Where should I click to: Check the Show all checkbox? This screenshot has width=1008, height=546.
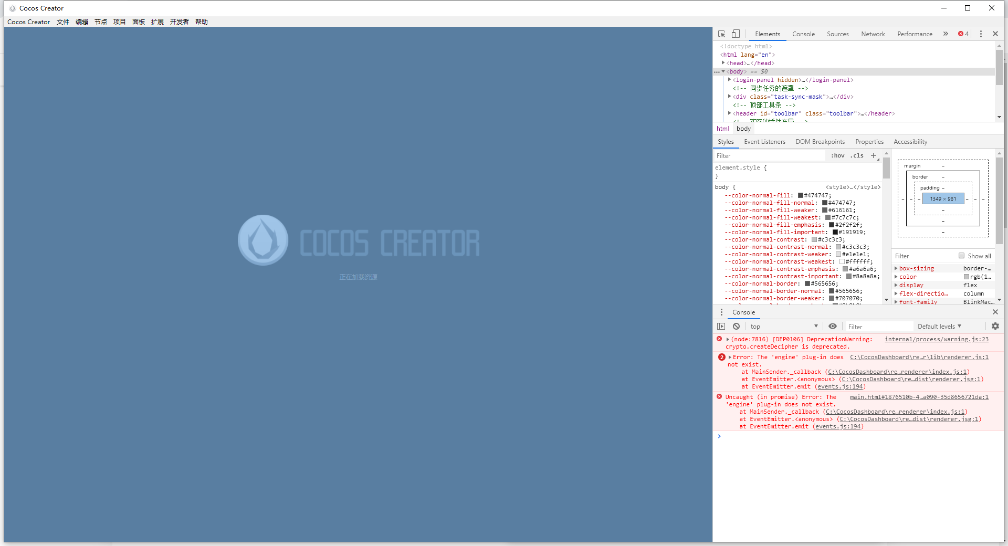(962, 256)
